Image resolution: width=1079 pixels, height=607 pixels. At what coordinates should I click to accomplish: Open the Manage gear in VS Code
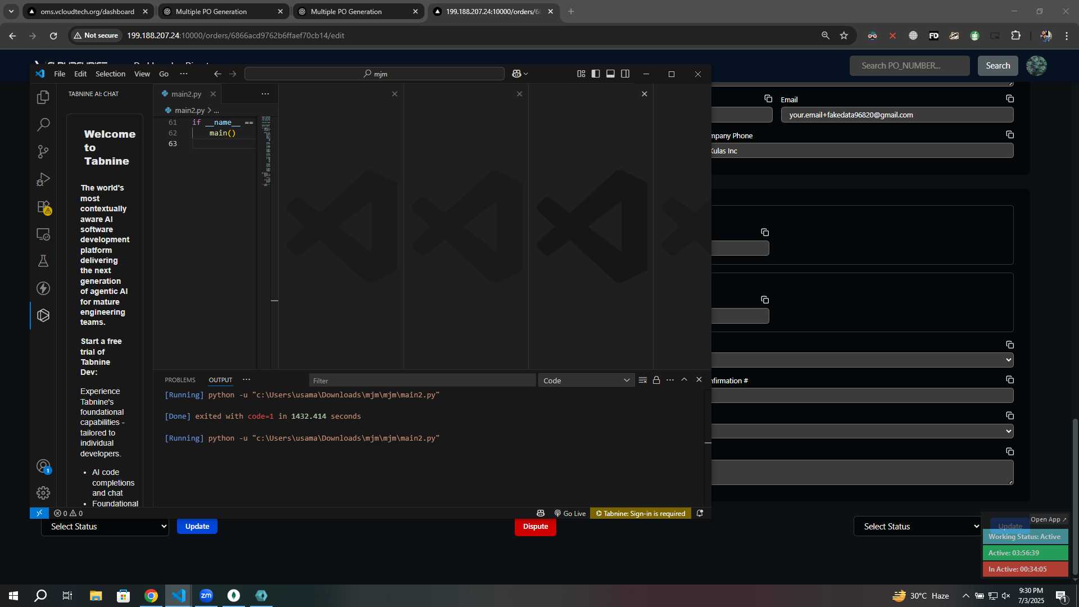tap(43, 493)
